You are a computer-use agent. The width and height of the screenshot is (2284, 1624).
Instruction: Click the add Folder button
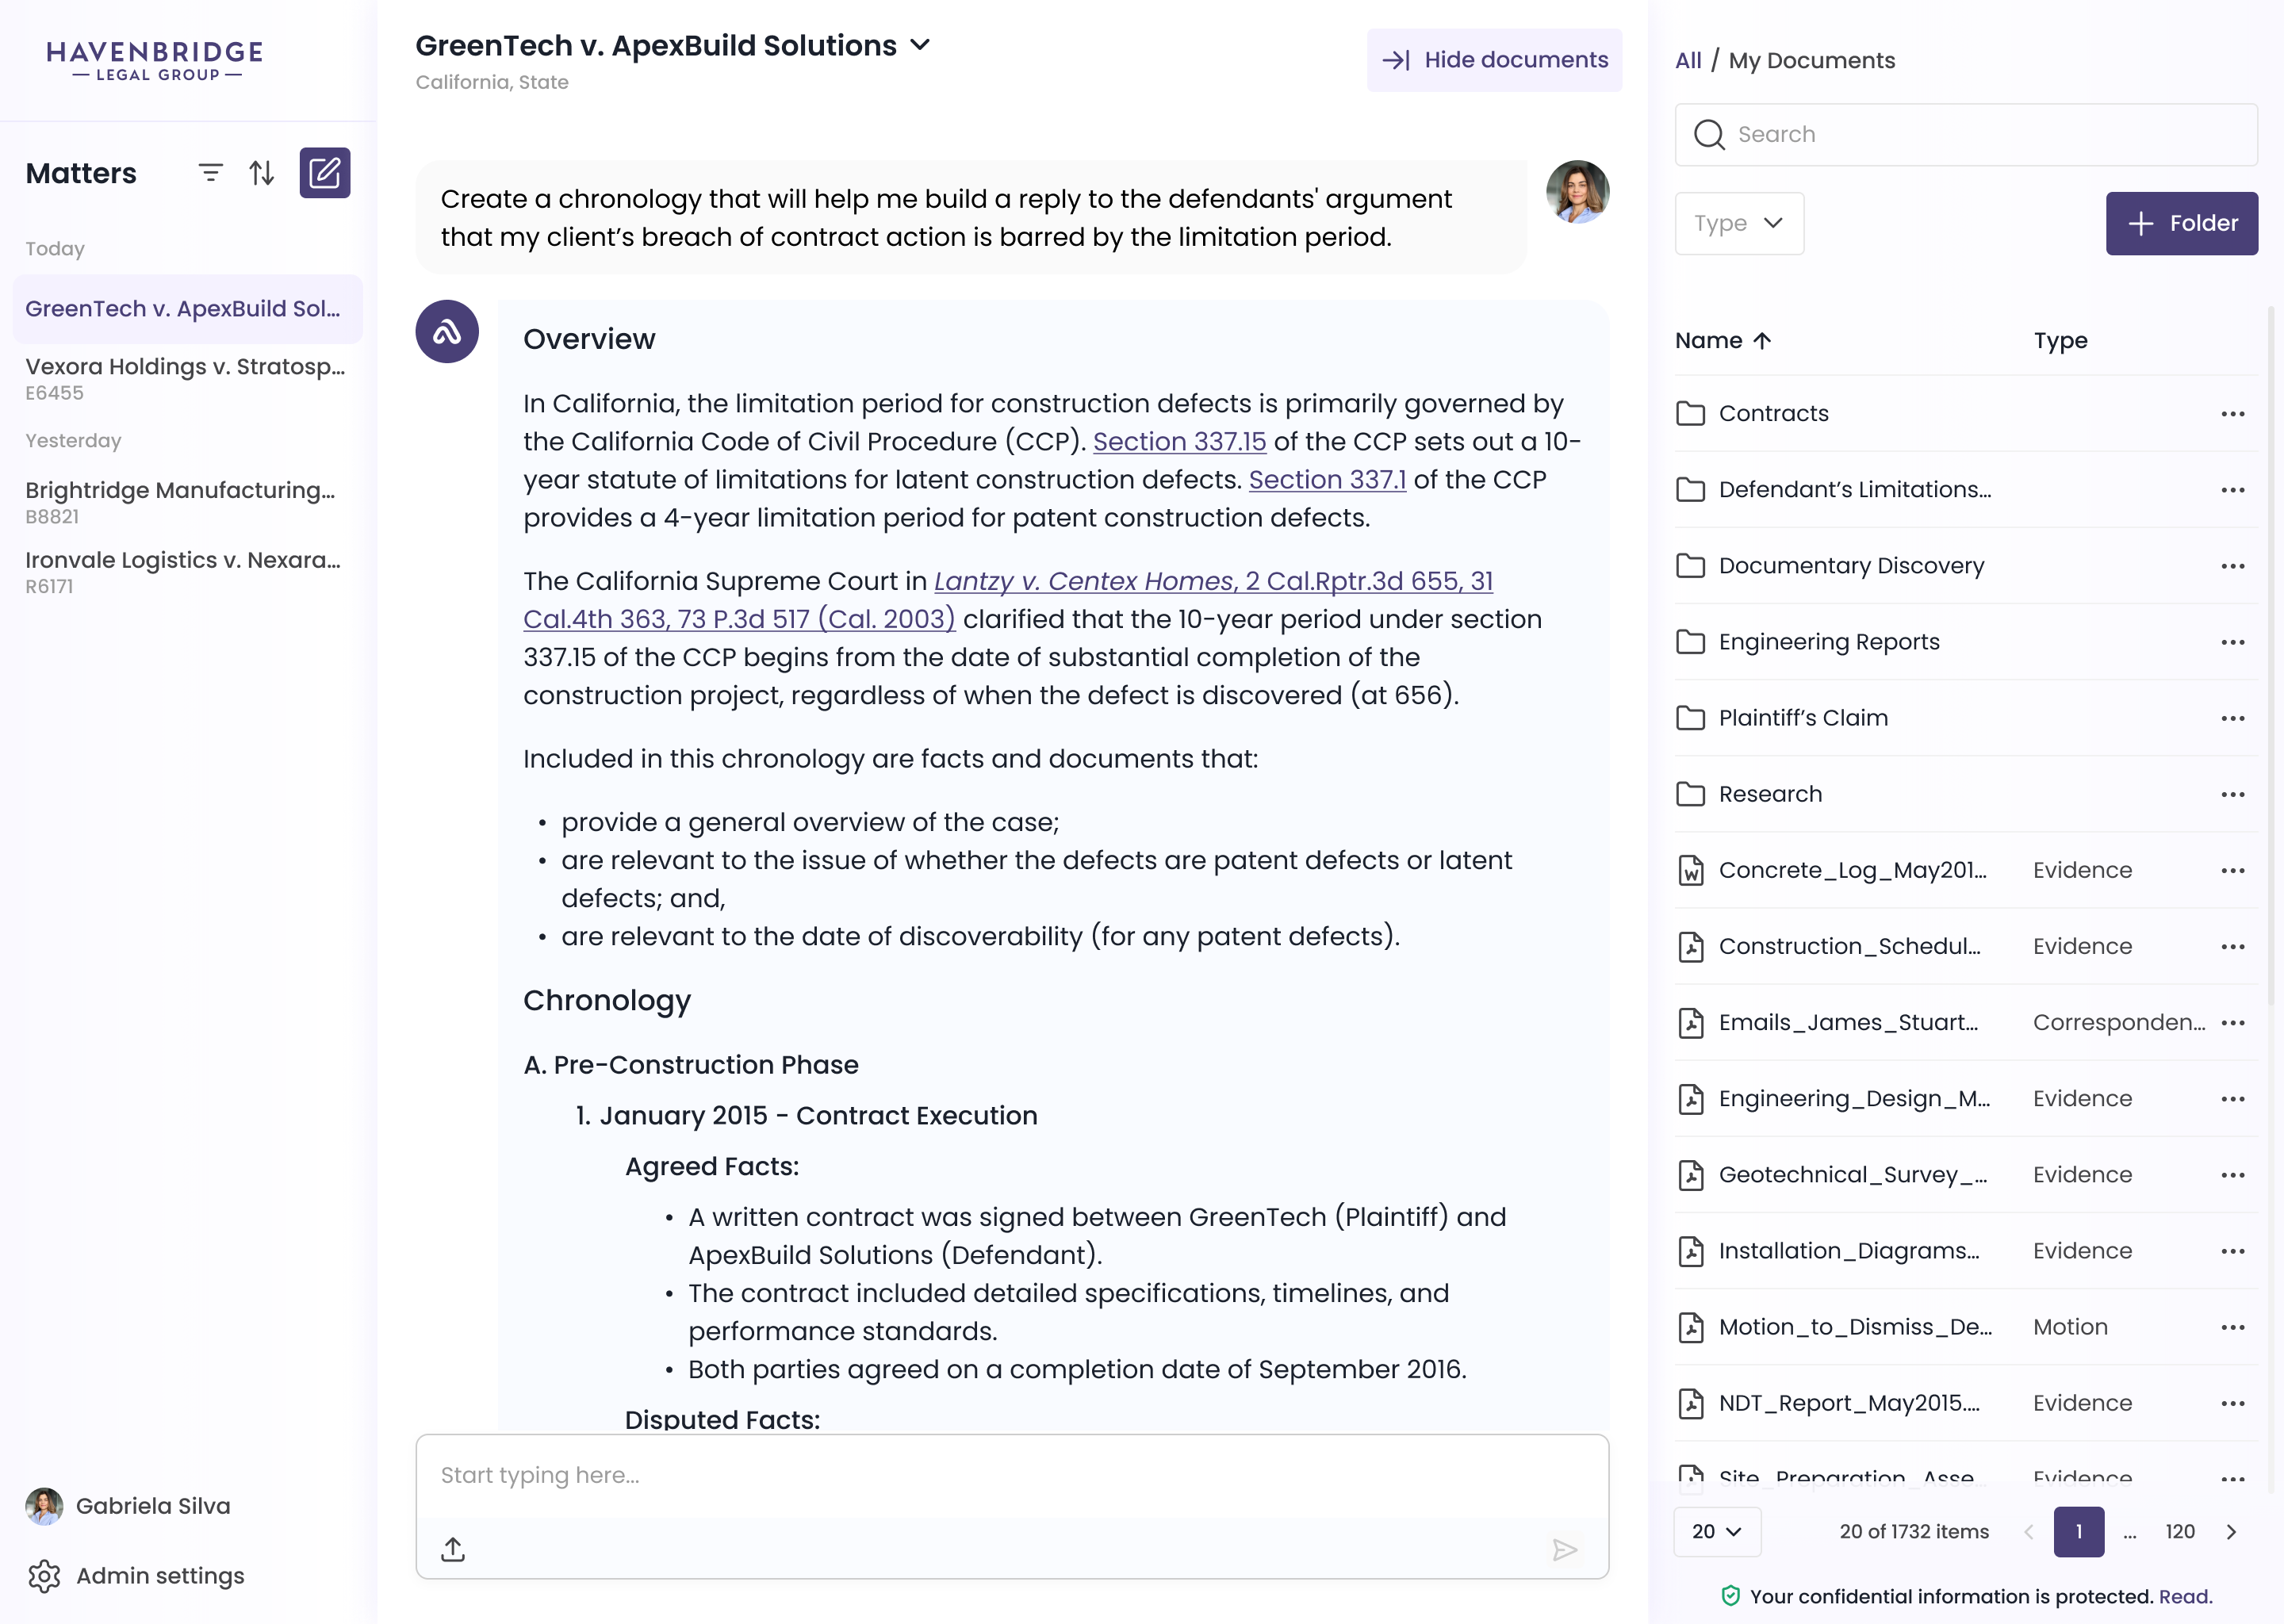point(2181,223)
